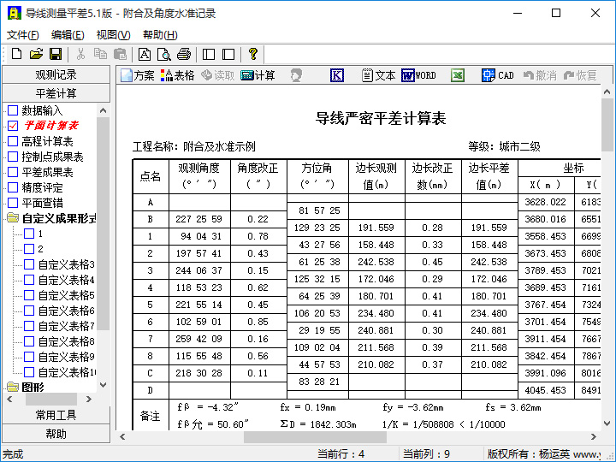This screenshot has width=616, height=462.
Task: Collapse the 自定义成果形式 folder
Action: [x=13, y=218]
